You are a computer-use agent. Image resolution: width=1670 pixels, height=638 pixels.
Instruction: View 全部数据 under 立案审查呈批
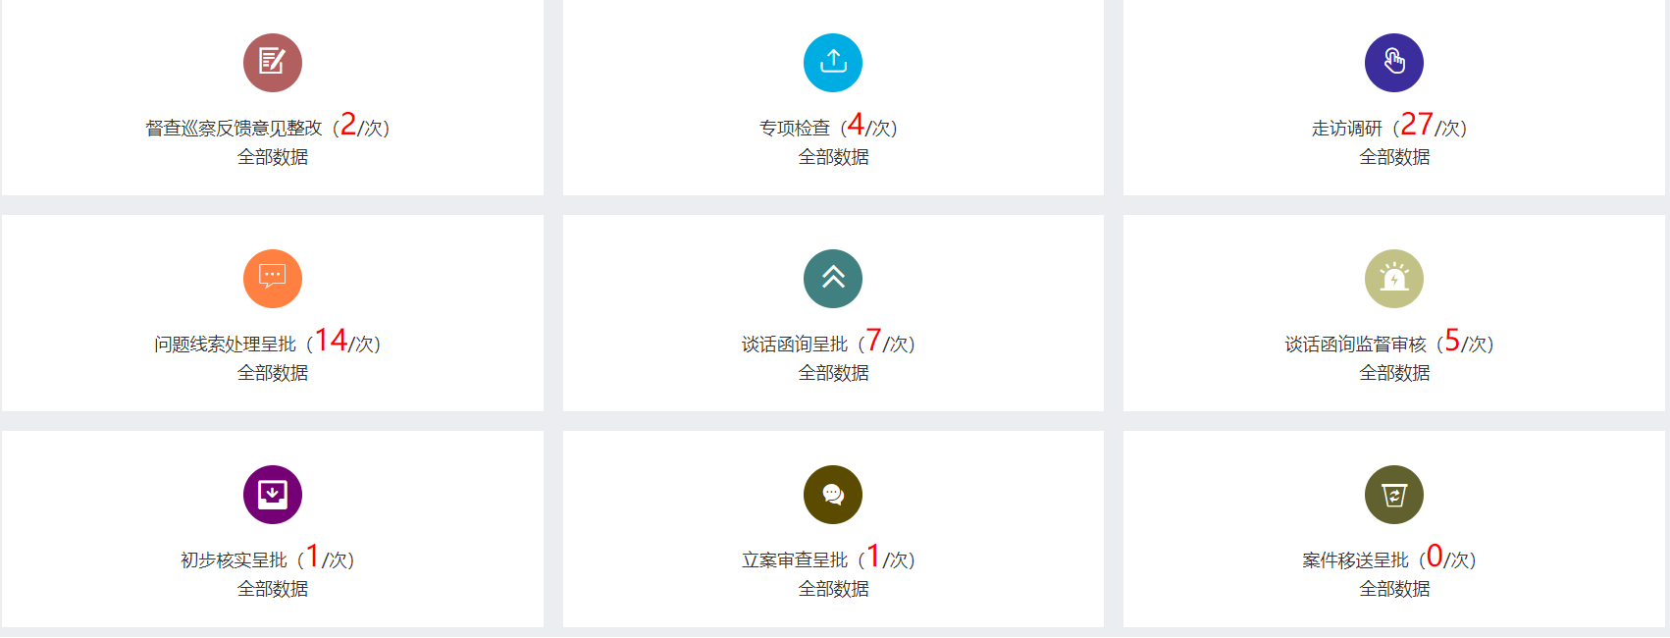pos(833,589)
